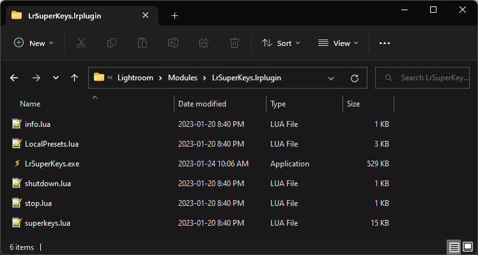Click the Search LrSuperKeys field
Screen dimensions: 478x255
(422, 78)
